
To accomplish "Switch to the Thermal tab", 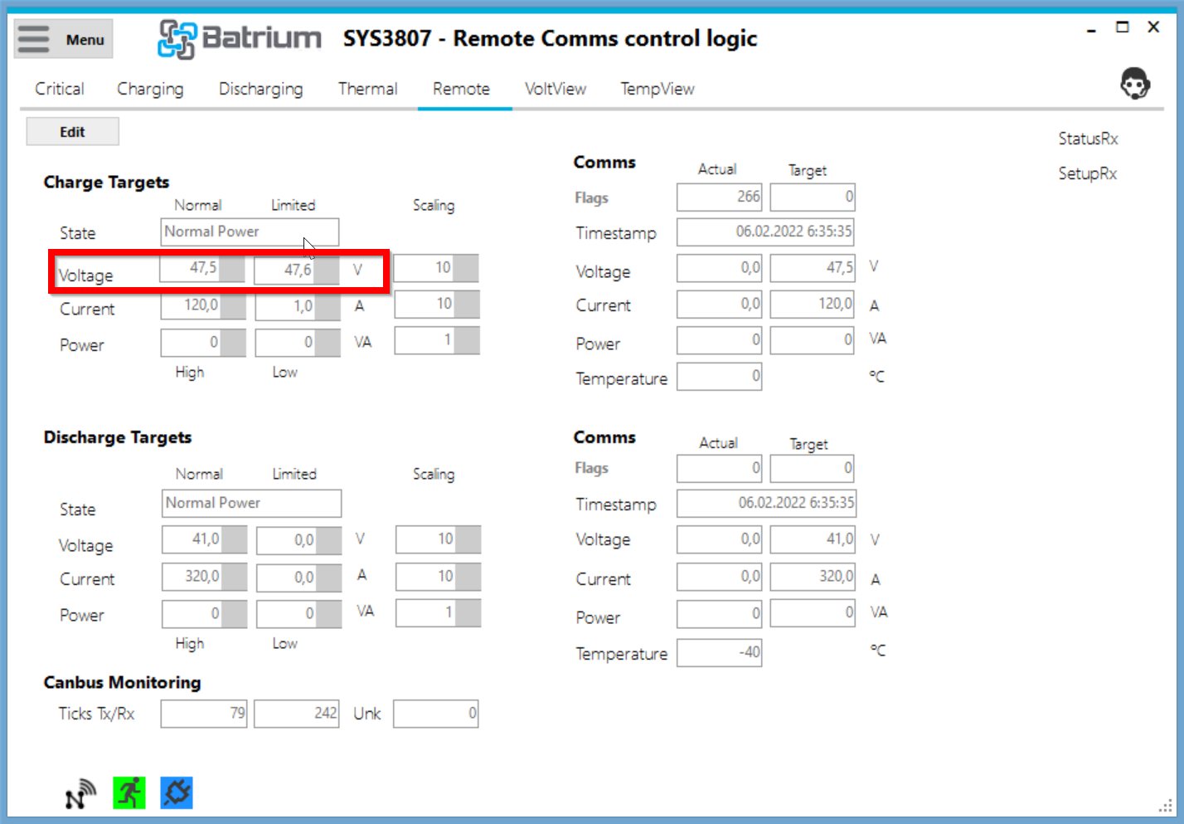I will [367, 89].
